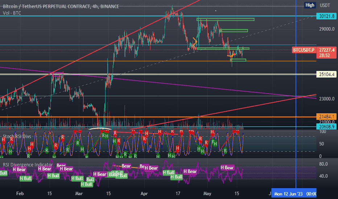Click the 29000.0 price axis value
The width and height of the screenshot is (338, 199).
coord(326,29)
